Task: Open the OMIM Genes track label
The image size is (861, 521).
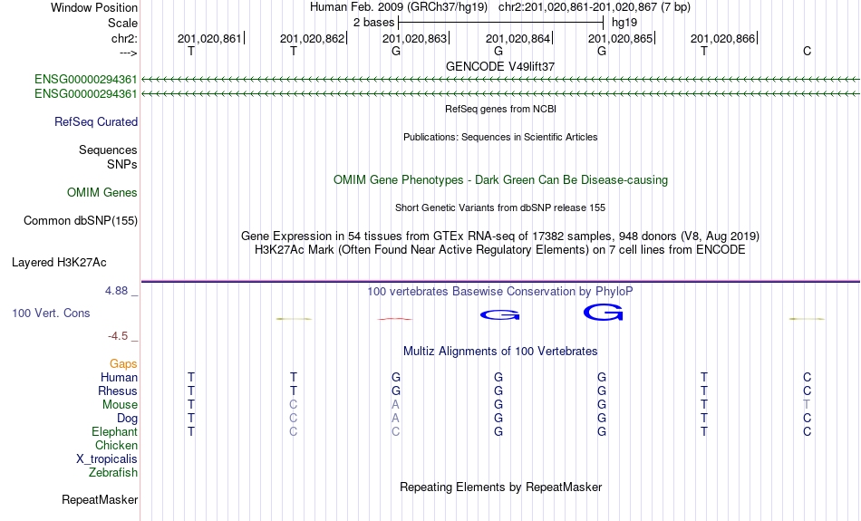Action: pyautogui.click(x=102, y=193)
